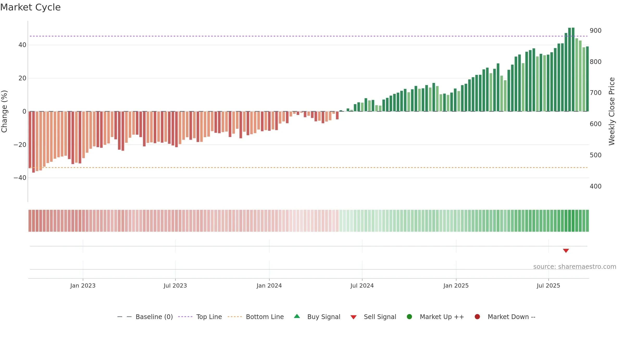Click the Jul 2025 axis label
The image size is (625, 351).
[x=548, y=285]
